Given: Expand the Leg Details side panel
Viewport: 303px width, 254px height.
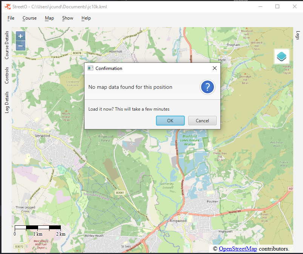Looking at the screenshot, I should coord(6,102).
